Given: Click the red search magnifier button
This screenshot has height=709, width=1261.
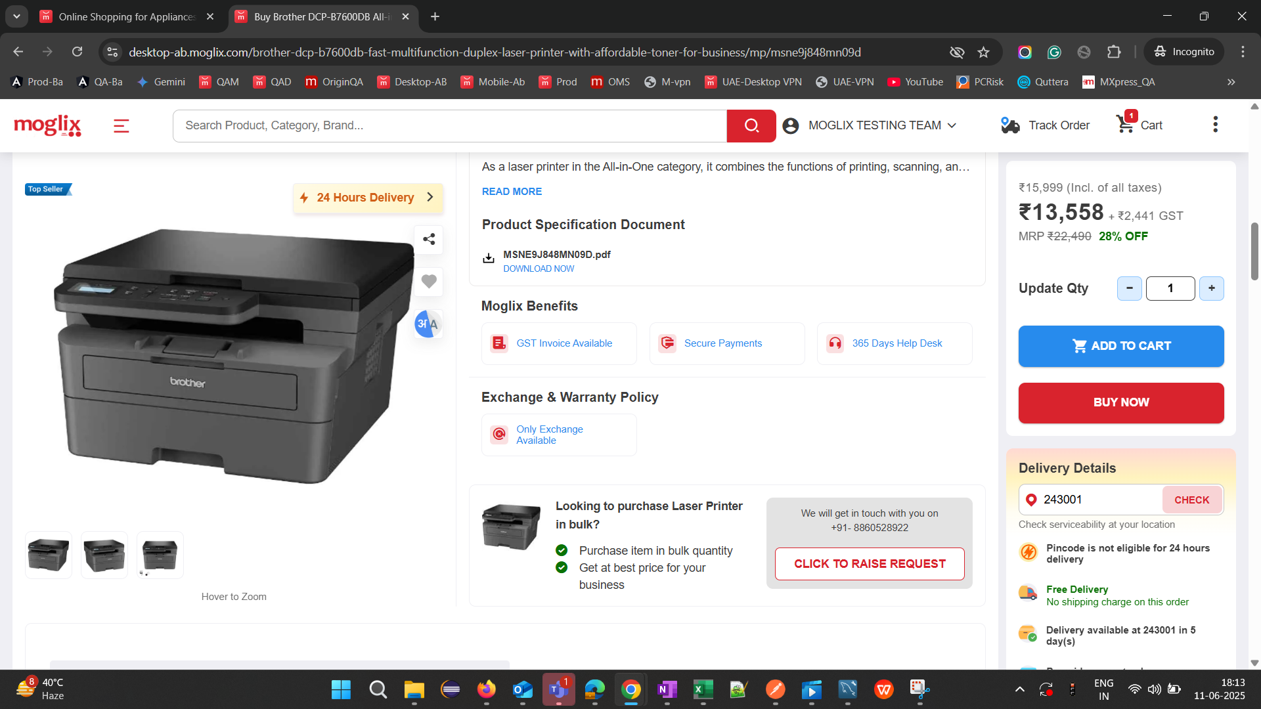Looking at the screenshot, I should pos(751,125).
